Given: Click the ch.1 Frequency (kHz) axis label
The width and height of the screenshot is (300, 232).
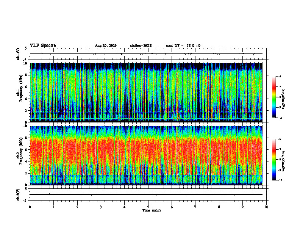Looking at the screenshot, I should pyautogui.click(x=19, y=88).
